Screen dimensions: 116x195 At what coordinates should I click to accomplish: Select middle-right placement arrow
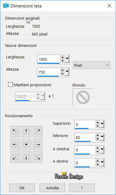pos(37,145)
